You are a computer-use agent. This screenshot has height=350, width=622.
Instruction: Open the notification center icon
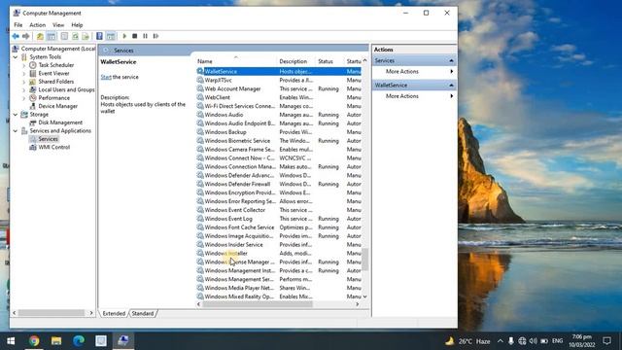click(606, 341)
